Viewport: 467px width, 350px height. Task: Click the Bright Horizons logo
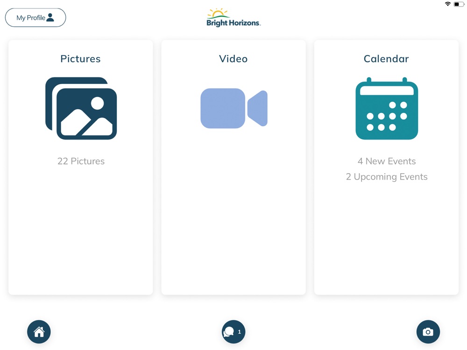pyautogui.click(x=233, y=18)
